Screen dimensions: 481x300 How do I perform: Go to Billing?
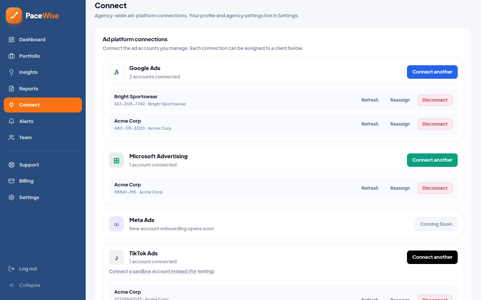tap(43, 181)
